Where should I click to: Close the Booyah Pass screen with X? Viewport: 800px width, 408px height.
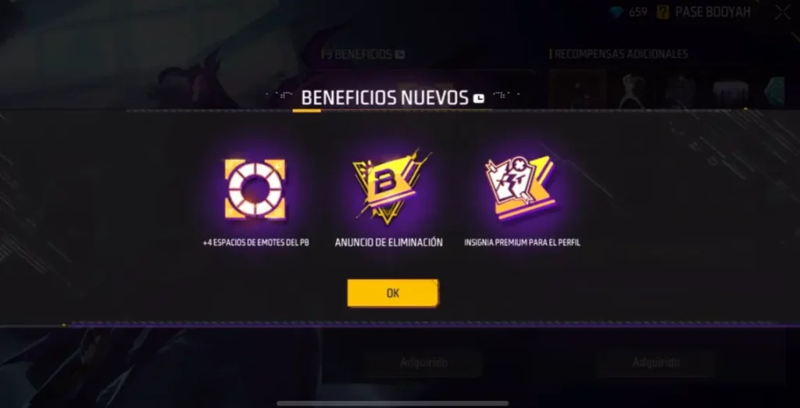[x=782, y=13]
